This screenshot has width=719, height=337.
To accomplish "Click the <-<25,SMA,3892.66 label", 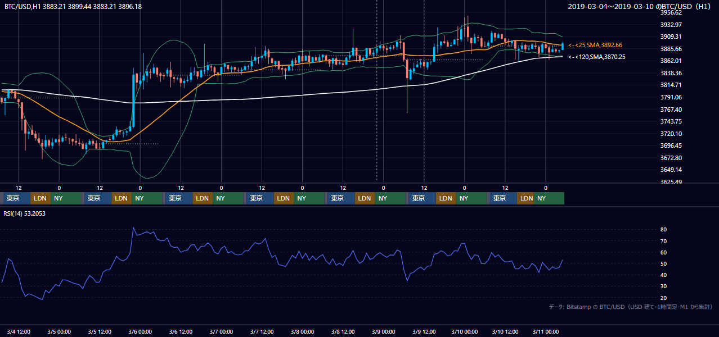I will point(595,45).
